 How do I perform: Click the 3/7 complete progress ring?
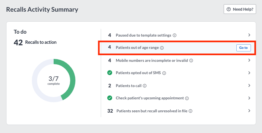(54, 81)
